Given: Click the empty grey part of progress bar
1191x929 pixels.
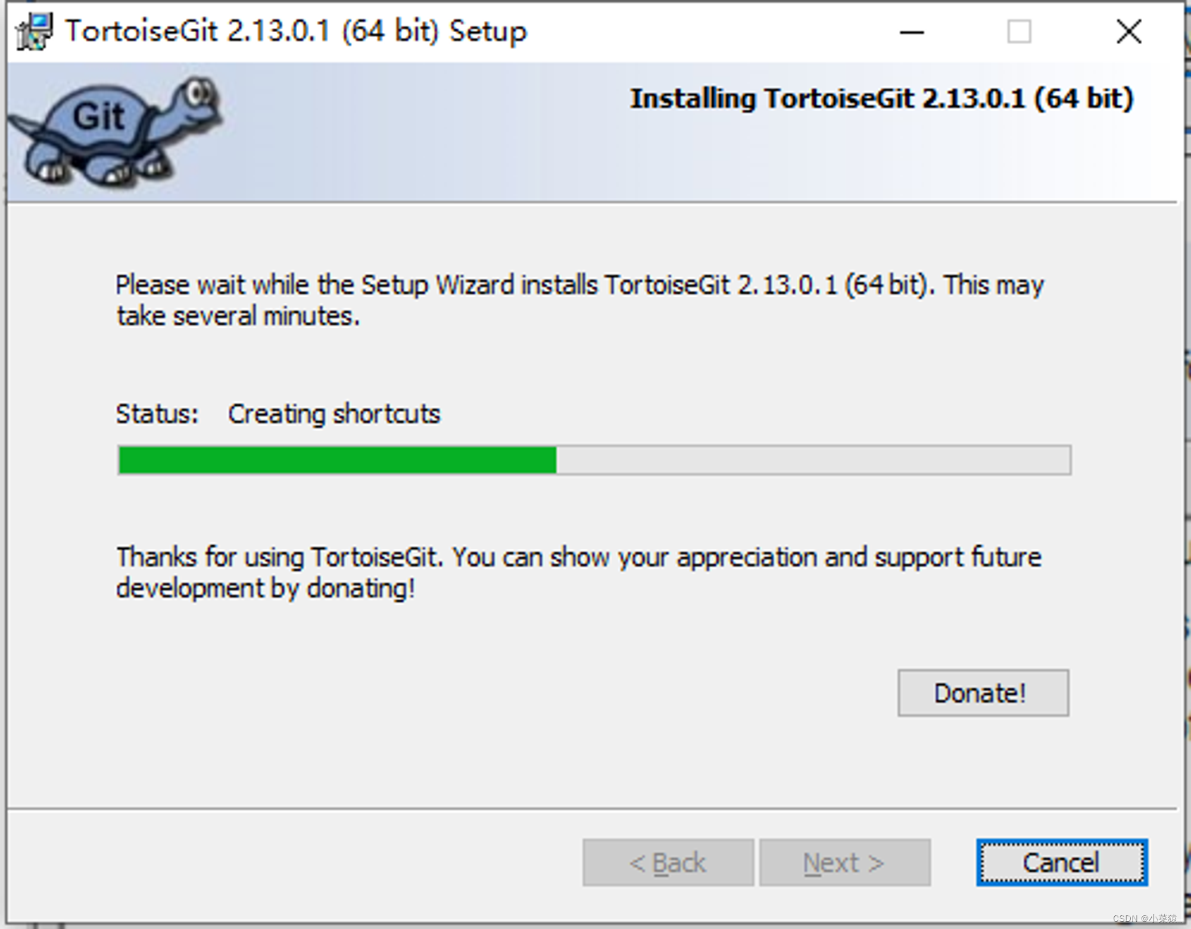Looking at the screenshot, I should coord(813,460).
